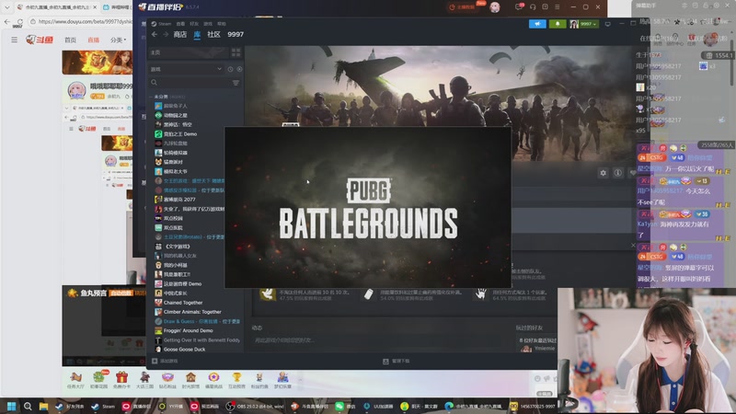
Task: Switch to OBS in the taskbar
Action: [x=256, y=406]
